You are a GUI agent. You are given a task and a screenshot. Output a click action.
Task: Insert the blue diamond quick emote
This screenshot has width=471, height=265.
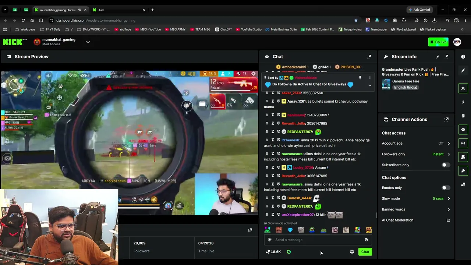point(290,230)
